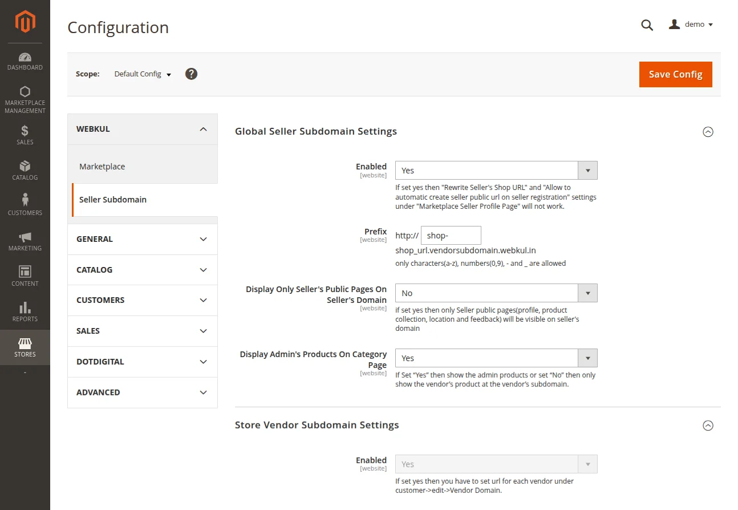Open the Dashboard section
Viewport: 738px width, 510px height.
coord(25,61)
